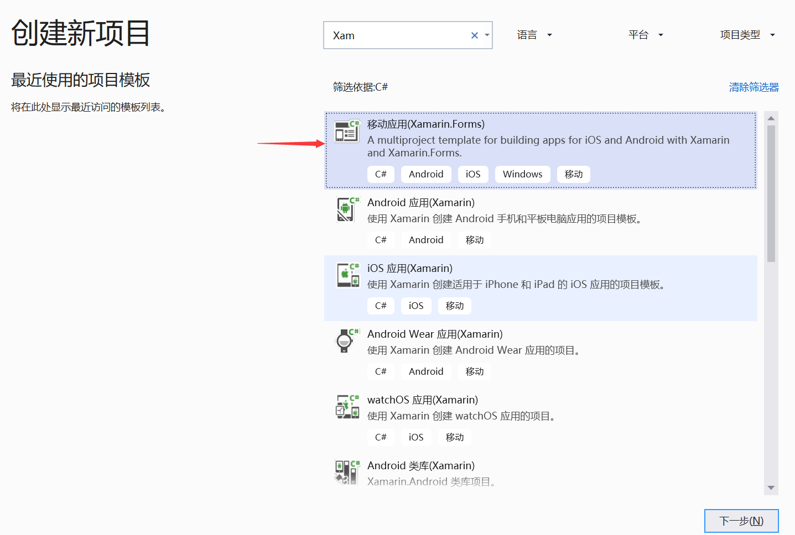Select the Android 类库(Xamarin) template title

421,466
